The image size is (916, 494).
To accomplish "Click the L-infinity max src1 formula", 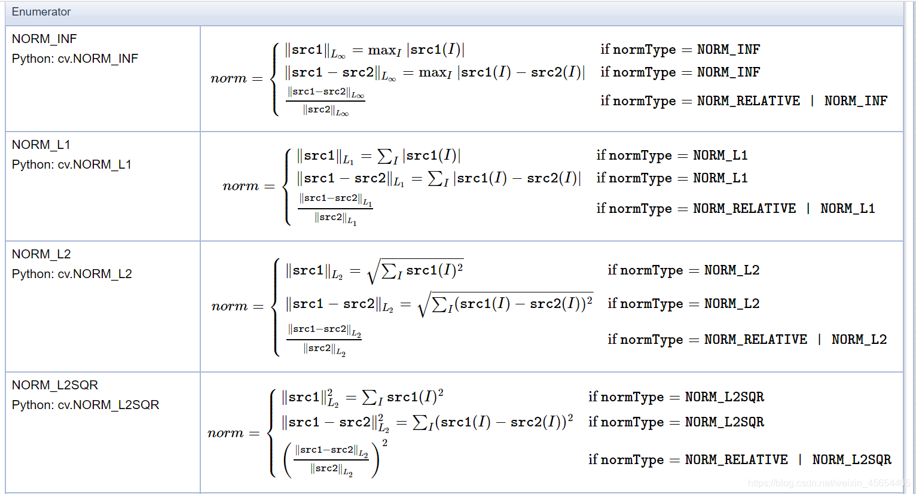I will (x=375, y=50).
